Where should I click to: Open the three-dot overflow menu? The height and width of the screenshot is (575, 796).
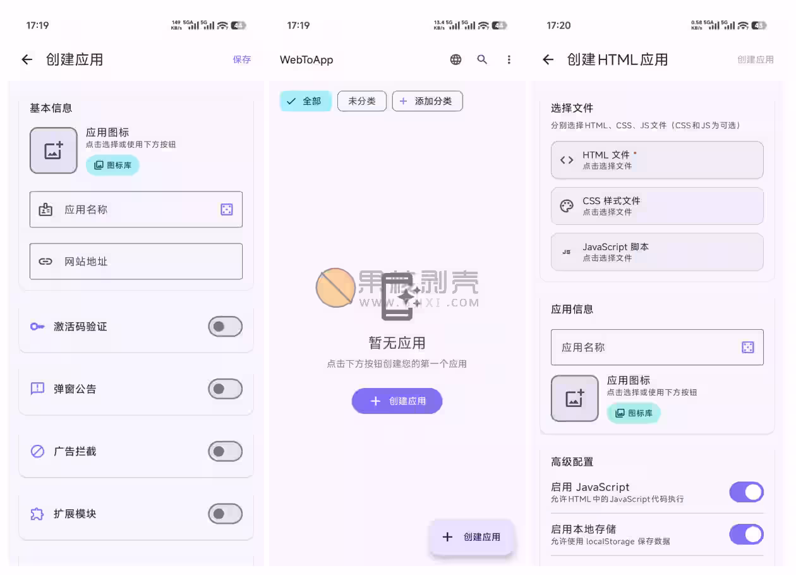click(x=509, y=59)
